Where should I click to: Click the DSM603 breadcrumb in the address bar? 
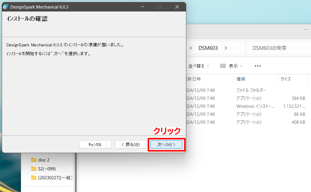(x=208, y=48)
